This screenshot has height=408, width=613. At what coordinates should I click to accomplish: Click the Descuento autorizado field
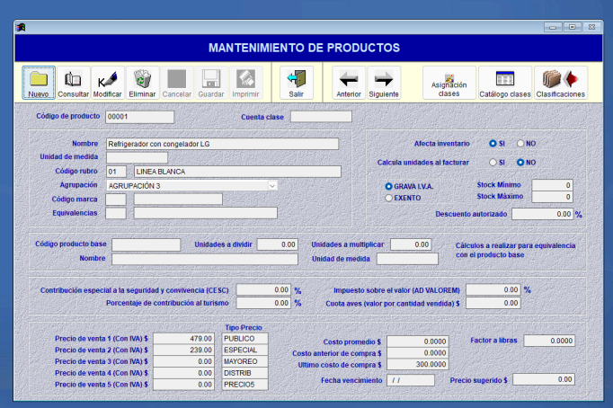pos(543,215)
